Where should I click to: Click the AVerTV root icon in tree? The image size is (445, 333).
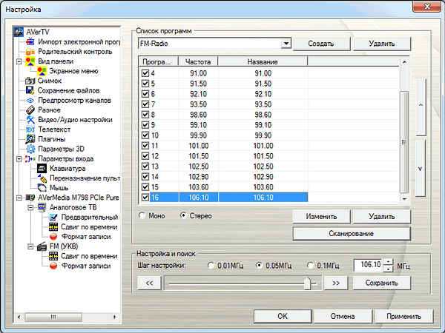tap(19, 32)
